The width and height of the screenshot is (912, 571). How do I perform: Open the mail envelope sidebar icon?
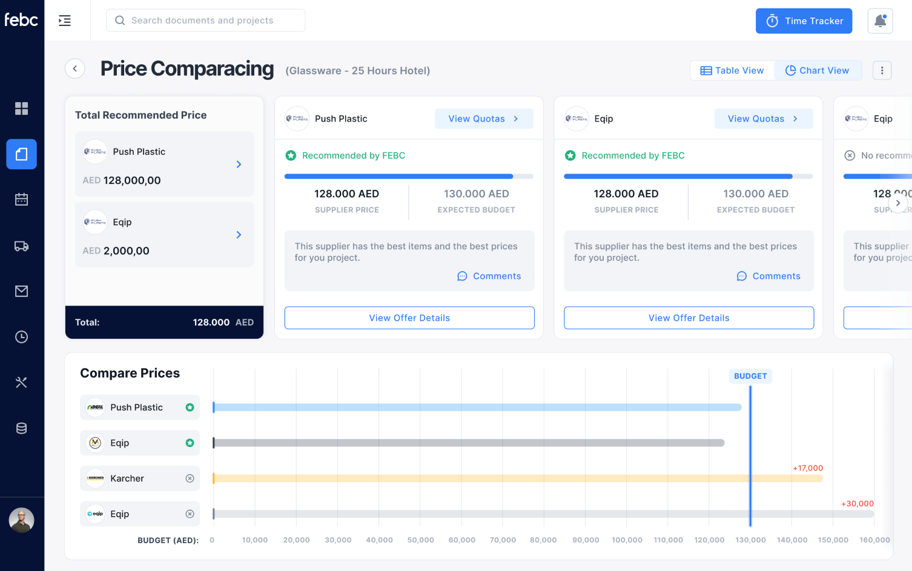[21, 292]
